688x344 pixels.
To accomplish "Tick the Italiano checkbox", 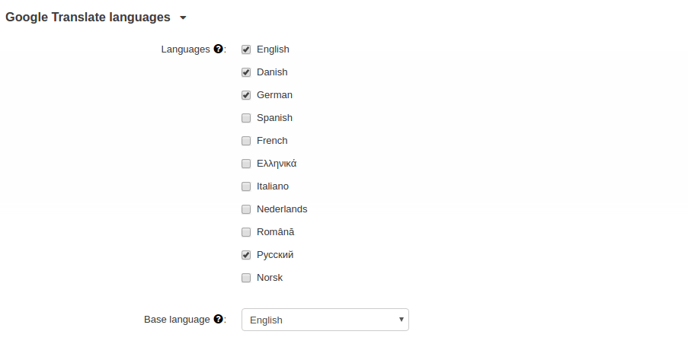I will pyautogui.click(x=246, y=186).
